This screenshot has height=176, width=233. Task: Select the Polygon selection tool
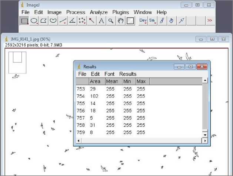click(x=43, y=21)
